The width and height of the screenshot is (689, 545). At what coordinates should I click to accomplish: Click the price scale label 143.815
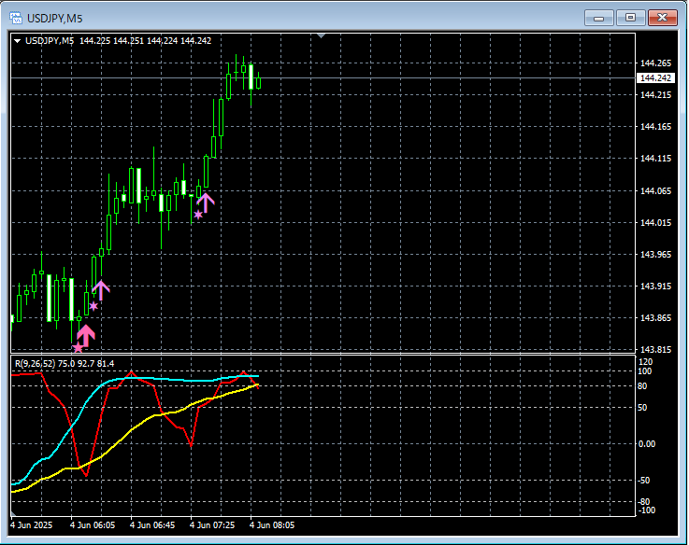[655, 350]
